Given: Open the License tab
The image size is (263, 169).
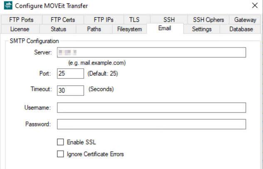Looking at the screenshot, I should tap(20, 29).
